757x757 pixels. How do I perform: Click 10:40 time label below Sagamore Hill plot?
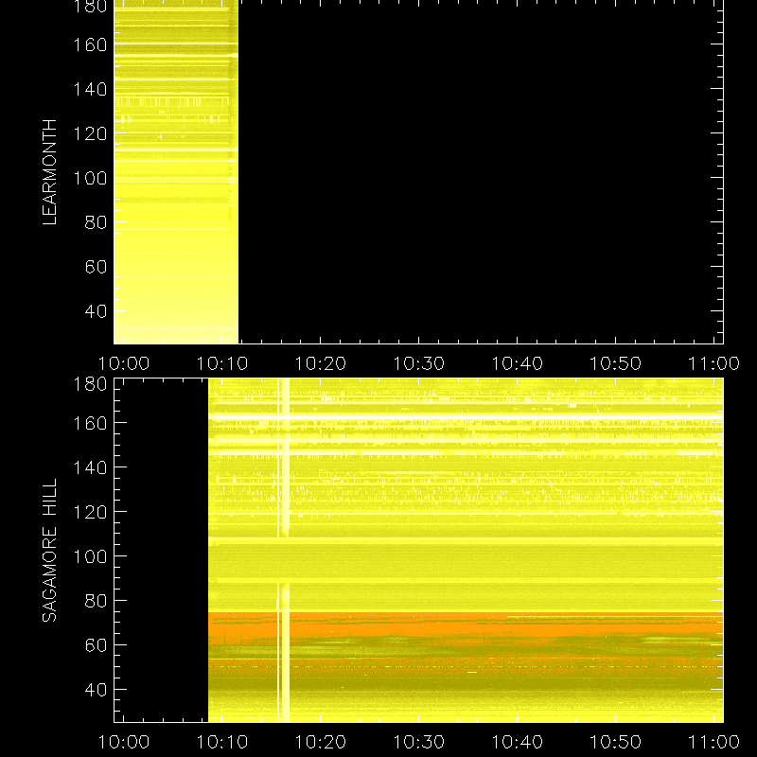(x=517, y=742)
